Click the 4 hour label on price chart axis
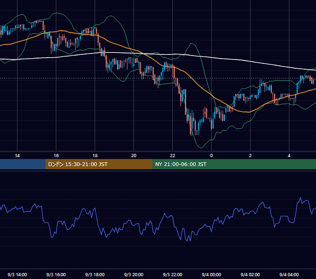 (x=289, y=156)
